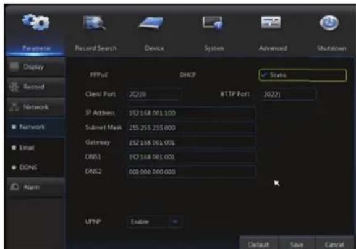Viewport: 356px width, 249px height.
Task: Go to the System tab label
Action: (214, 48)
